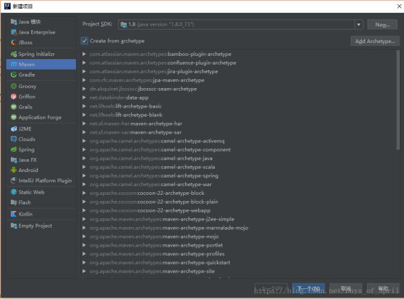Close the new project dialog

click(399, 6)
